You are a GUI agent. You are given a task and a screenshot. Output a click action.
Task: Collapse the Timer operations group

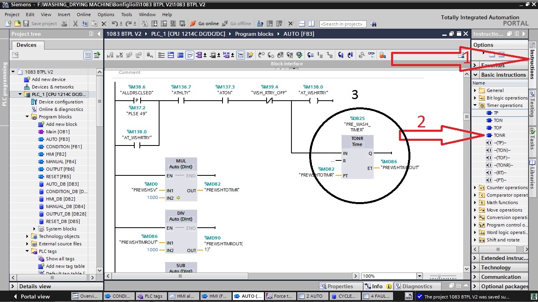[475, 105]
